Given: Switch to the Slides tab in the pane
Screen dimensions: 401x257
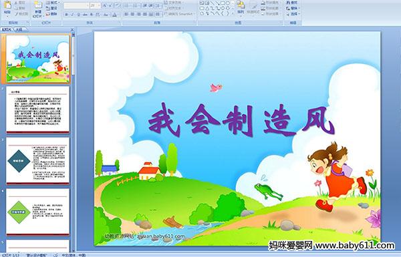Looking at the screenshot, I should point(7,29).
